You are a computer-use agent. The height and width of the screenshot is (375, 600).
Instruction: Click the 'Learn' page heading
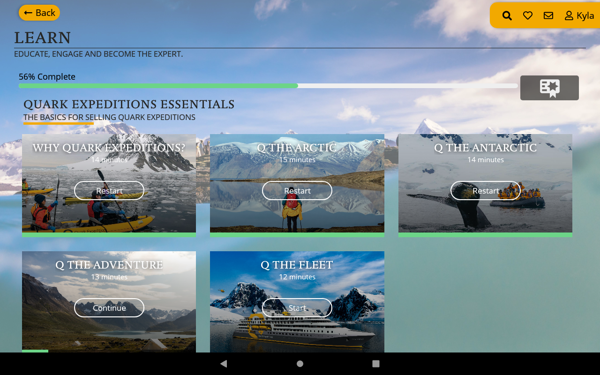[43, 37]
